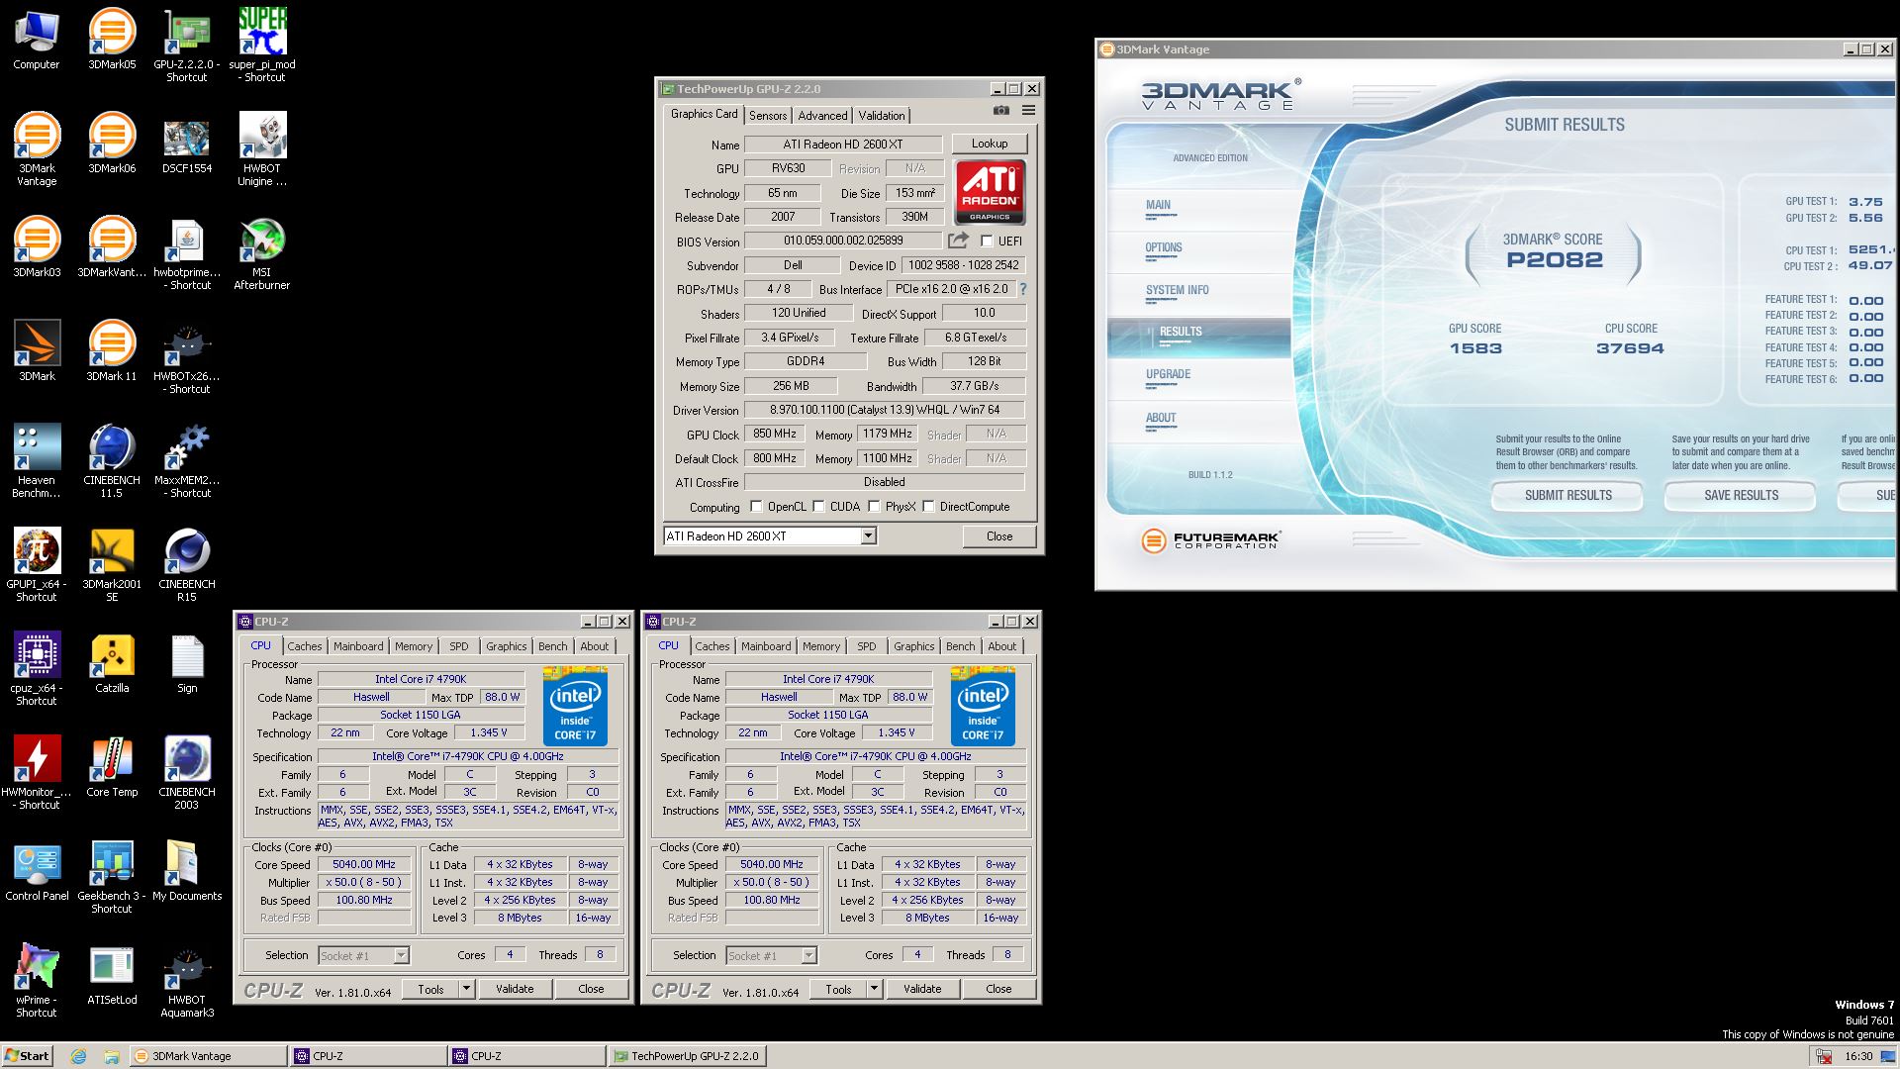
Task: Launch MaxxMEM2 shortcut icon
Action: [x=187, y=461]
